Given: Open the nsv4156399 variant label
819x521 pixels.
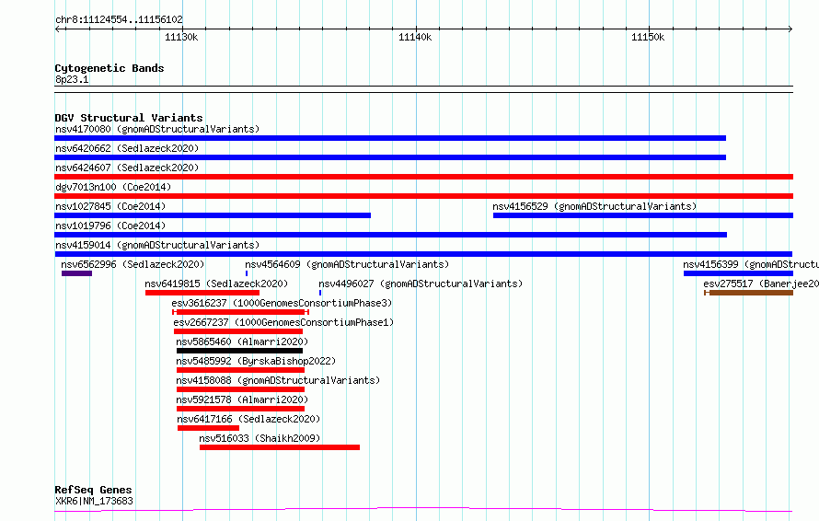Looking at the screenshot, I should (751, 264).
